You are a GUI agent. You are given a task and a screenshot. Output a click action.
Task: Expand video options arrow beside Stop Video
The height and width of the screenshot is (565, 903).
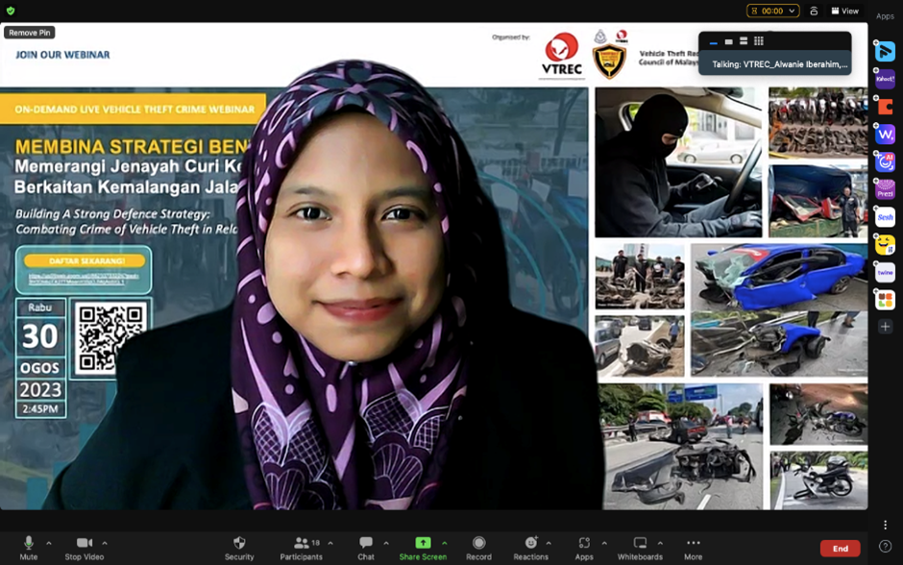click(105, 543)
